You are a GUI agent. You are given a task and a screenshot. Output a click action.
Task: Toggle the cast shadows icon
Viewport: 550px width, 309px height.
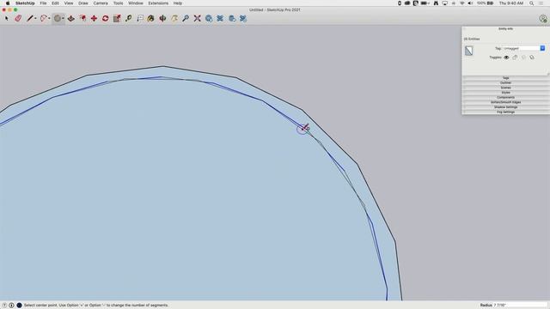[532, 58]
